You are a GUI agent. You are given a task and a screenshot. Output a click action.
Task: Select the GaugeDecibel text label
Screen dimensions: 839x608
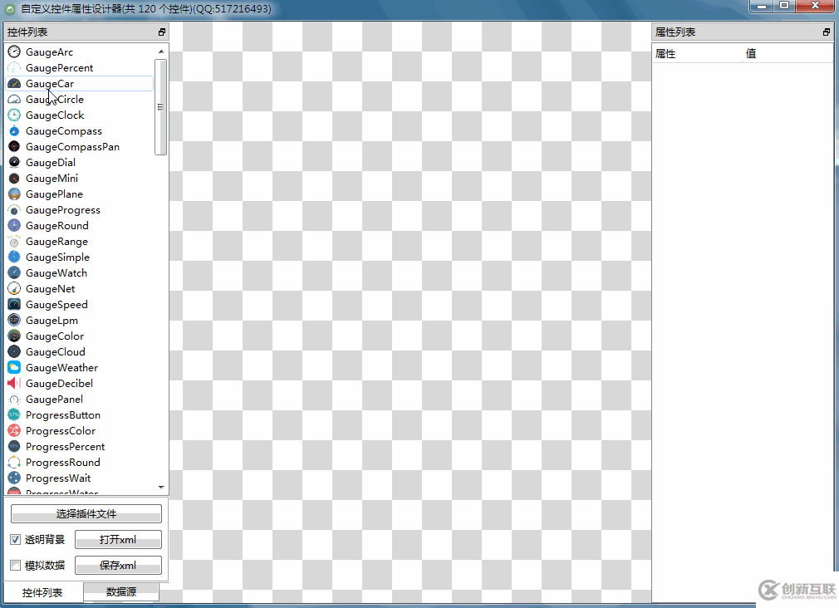click(59, 384)
